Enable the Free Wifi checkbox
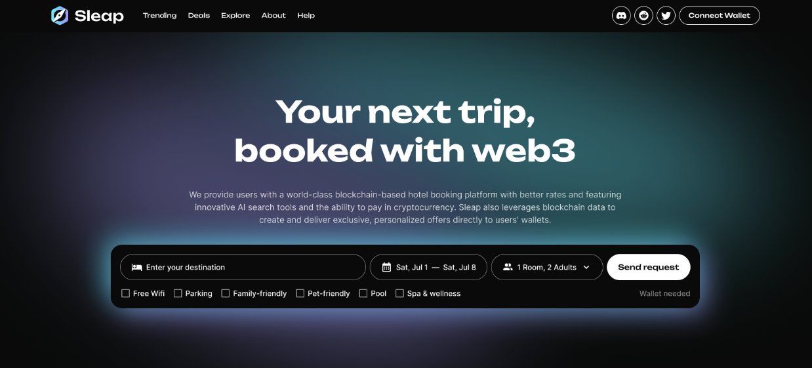This screenshot has width=812, height=368. [125, 293]
